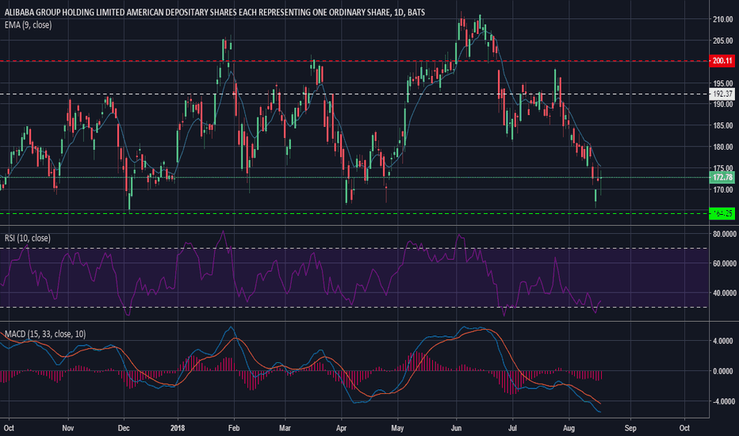Click the Feb label on time axis

(234, 428)
